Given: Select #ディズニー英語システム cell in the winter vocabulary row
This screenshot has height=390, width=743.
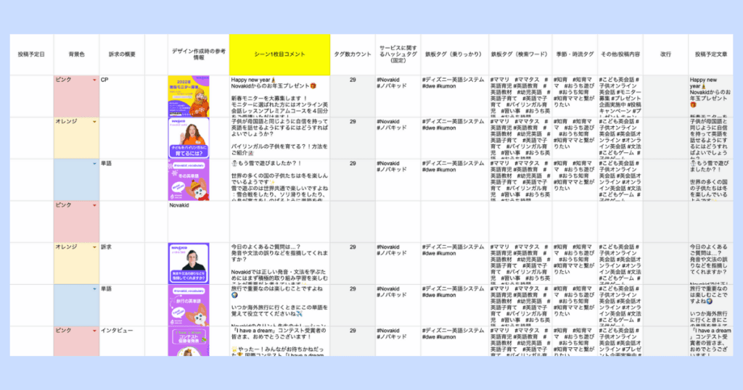Looking at the screenshot, I should tap(454, 180).
